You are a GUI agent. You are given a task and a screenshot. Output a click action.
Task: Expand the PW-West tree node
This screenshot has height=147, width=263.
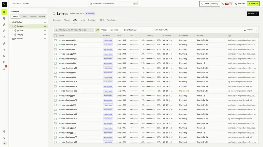pos(11,38)
